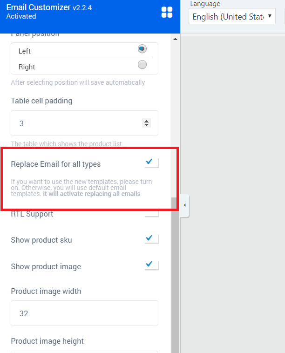This screenshot has width=285, height=353.
Task: Click the Product image width field
Action: coord(84,313)
